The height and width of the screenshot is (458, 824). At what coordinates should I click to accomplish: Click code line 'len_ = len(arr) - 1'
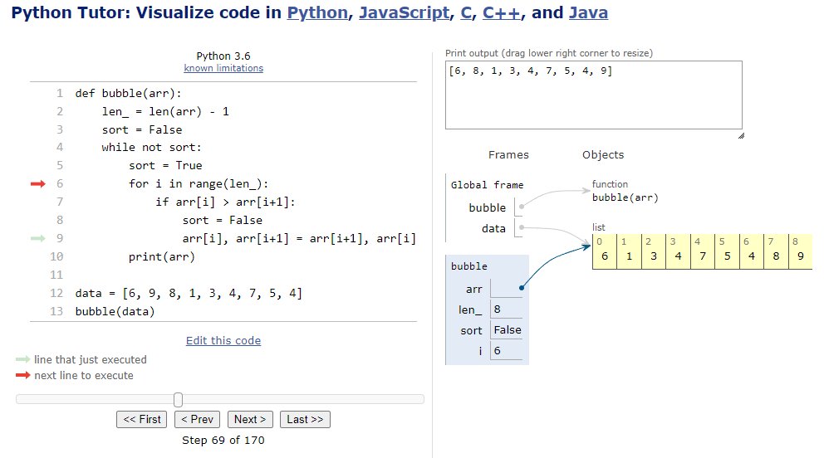click(x=165, y=112)
